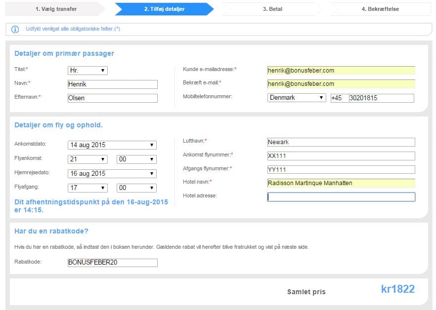The width and height of the screenshot is (436, 310).
Task: Open the Titel dropdown showing Hr.
Action: coord(87,71)
